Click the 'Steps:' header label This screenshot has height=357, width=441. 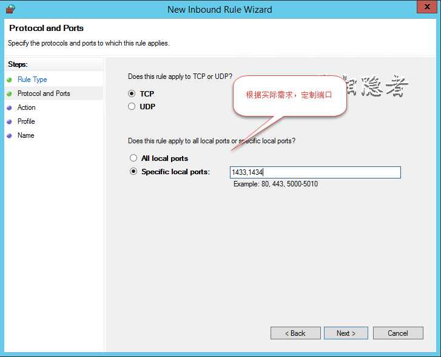tap(18, 64)
